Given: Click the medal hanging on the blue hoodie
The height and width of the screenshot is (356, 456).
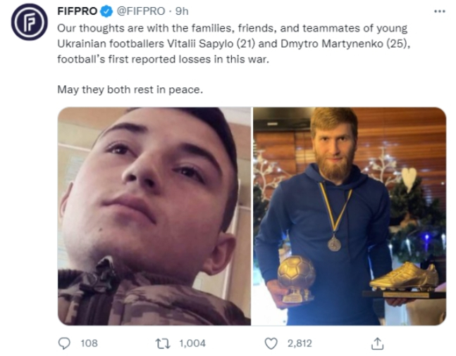Looking at the screenshot, I should coord(335,243).
